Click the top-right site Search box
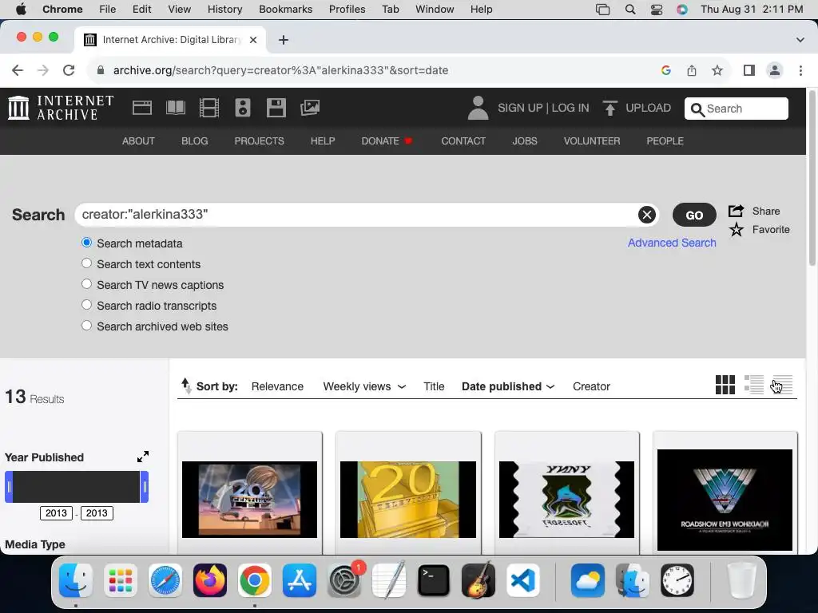 click(736, 109)
